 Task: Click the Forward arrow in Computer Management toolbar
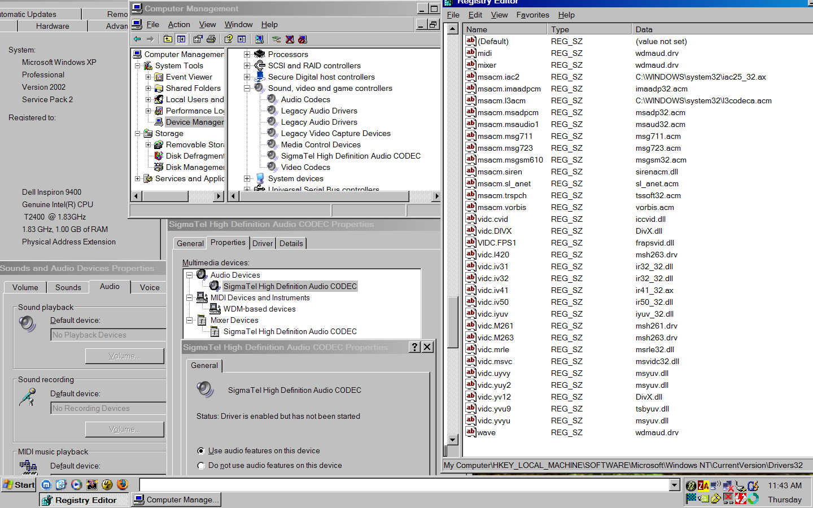[150, 39]
